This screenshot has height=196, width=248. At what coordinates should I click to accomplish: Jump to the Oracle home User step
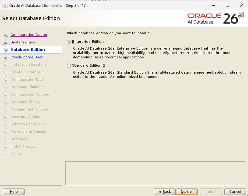[27, 57]
